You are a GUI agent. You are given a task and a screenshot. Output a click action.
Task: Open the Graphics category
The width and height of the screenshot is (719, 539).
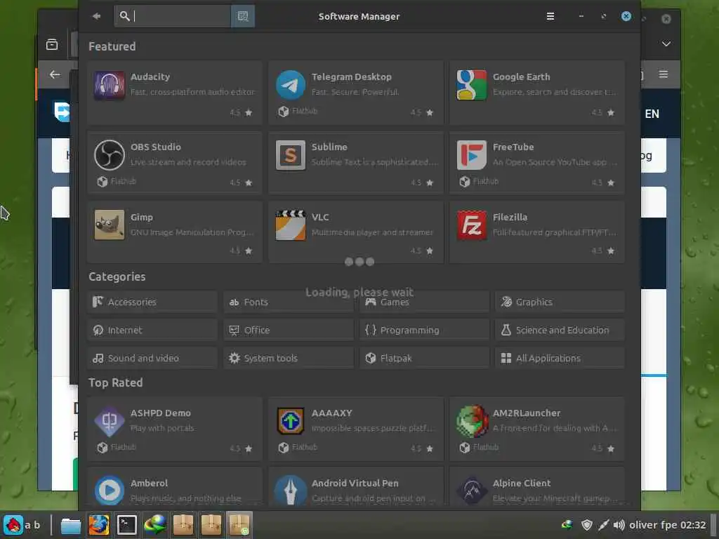(560, 302)
